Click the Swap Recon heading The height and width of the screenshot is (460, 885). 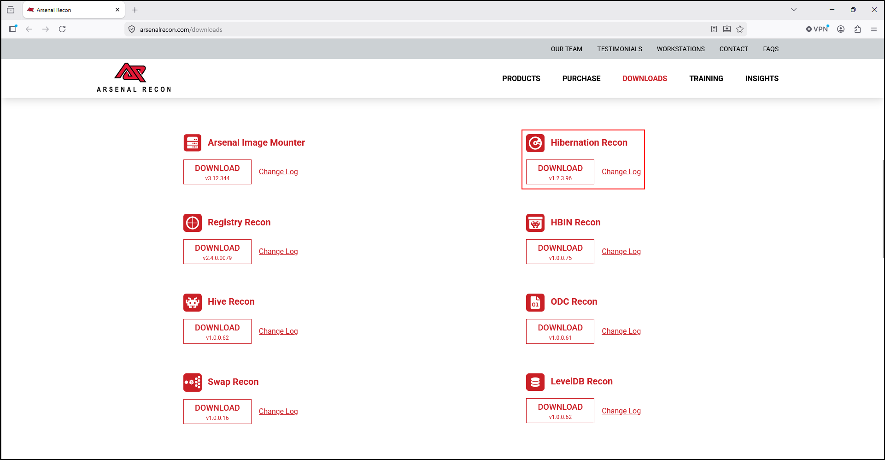click(233, 382)
